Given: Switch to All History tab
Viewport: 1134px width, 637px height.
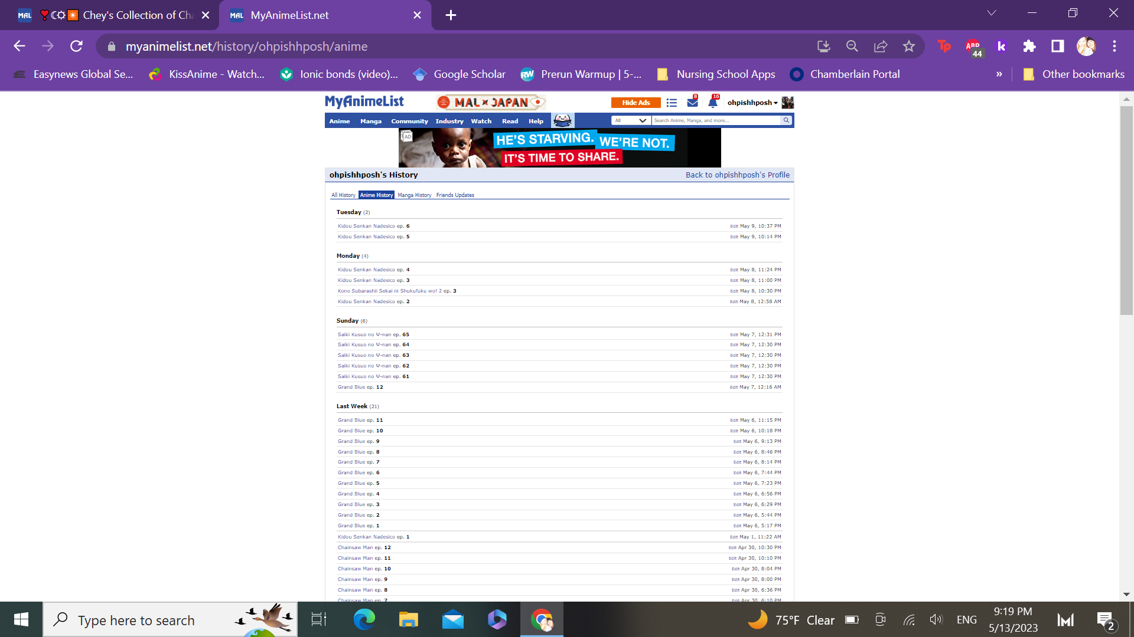Looking at the screenshot, I should coord(343,195).
